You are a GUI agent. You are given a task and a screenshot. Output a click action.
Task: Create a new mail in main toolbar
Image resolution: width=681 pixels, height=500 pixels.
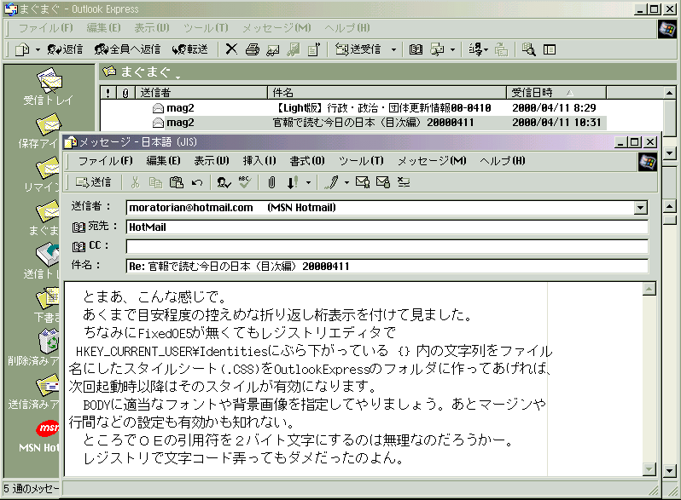[21, 49]
